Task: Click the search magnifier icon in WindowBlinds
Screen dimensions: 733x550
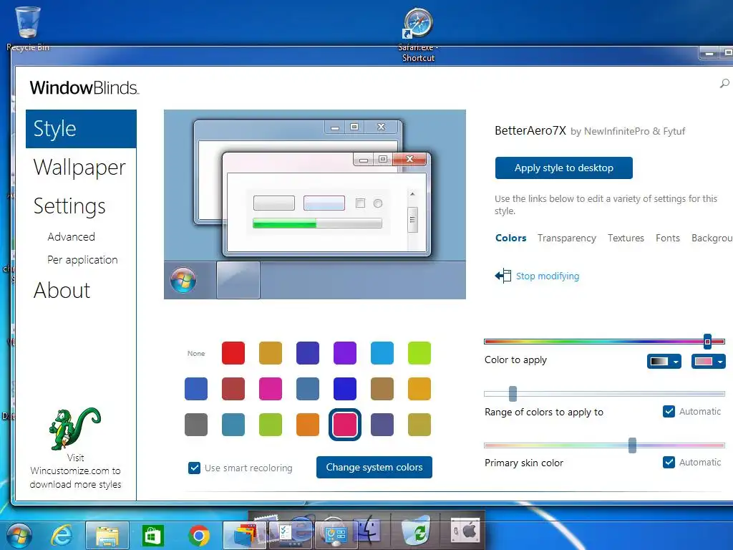Action: 724,84
